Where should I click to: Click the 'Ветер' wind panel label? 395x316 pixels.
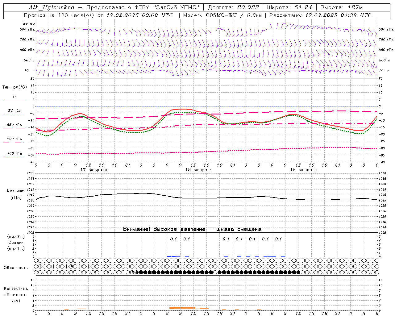[29, 23]
